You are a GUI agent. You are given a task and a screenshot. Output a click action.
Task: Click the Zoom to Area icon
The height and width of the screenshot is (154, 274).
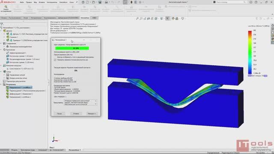click(x=141, y=18)
